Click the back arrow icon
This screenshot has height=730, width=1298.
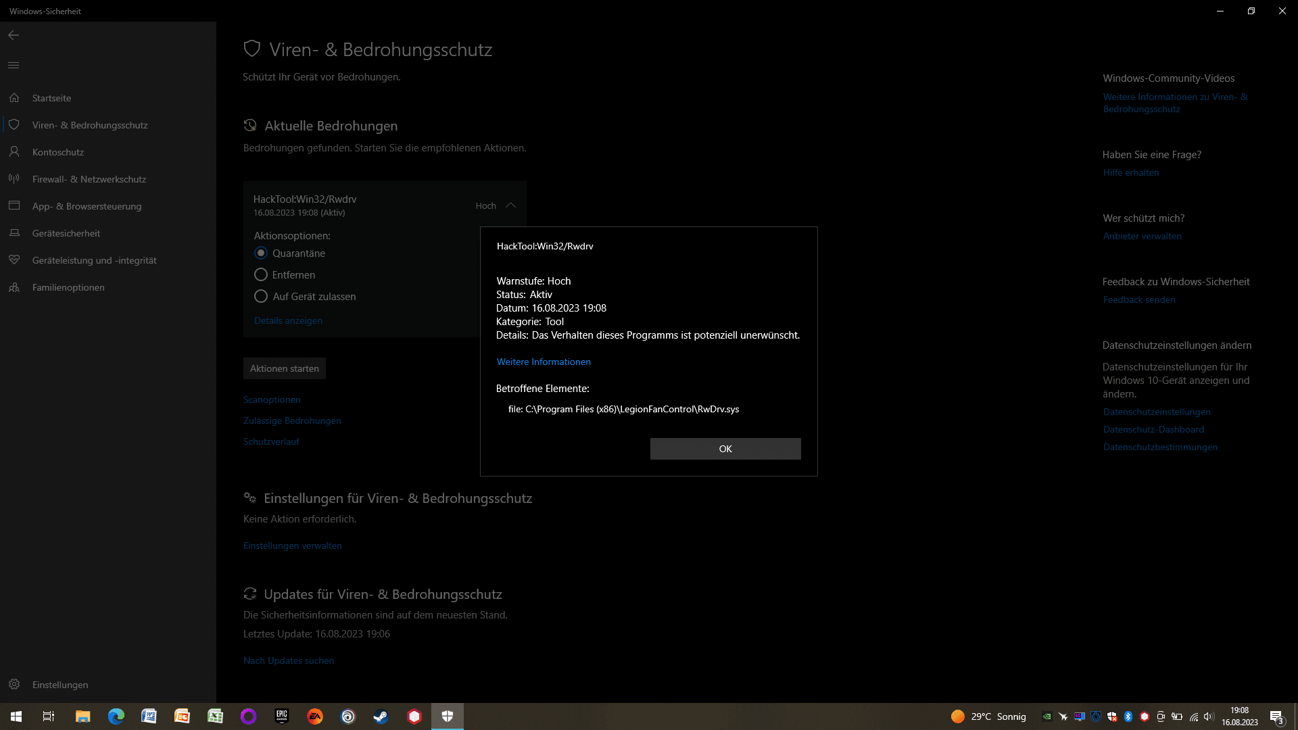pos(14,35)
